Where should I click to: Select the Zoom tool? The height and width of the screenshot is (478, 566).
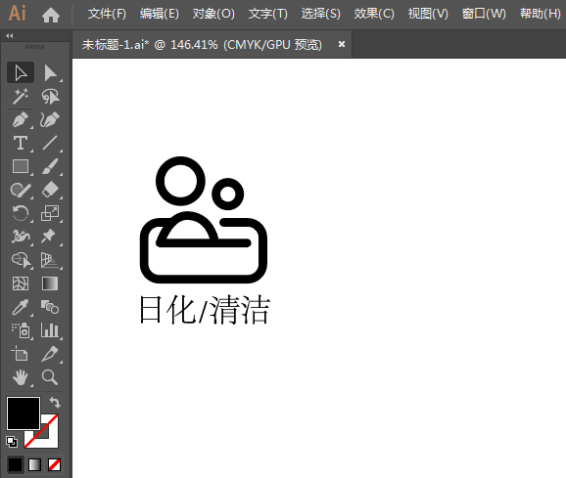50,377
